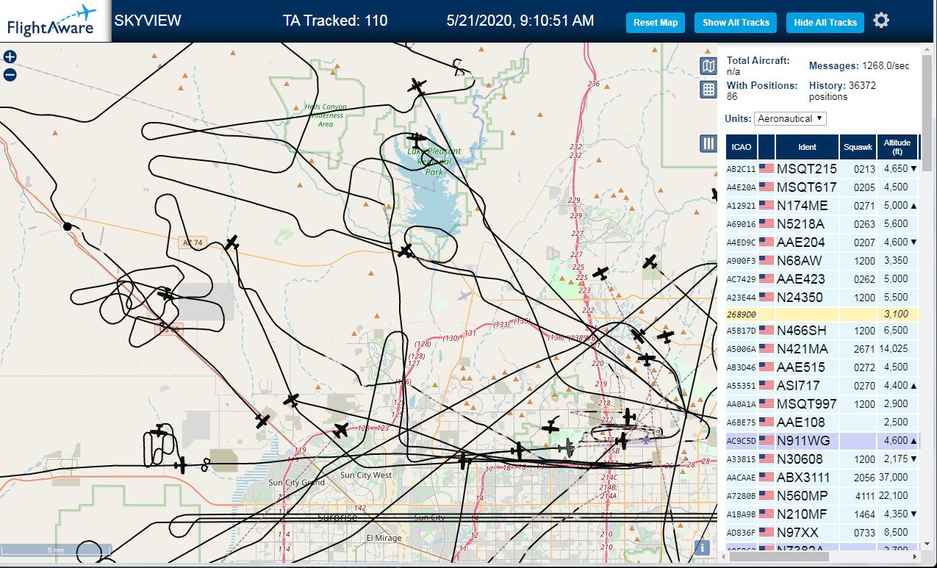Select aircraft row MSQT215
Screen dimensions: 937x568
pos(822,169)
